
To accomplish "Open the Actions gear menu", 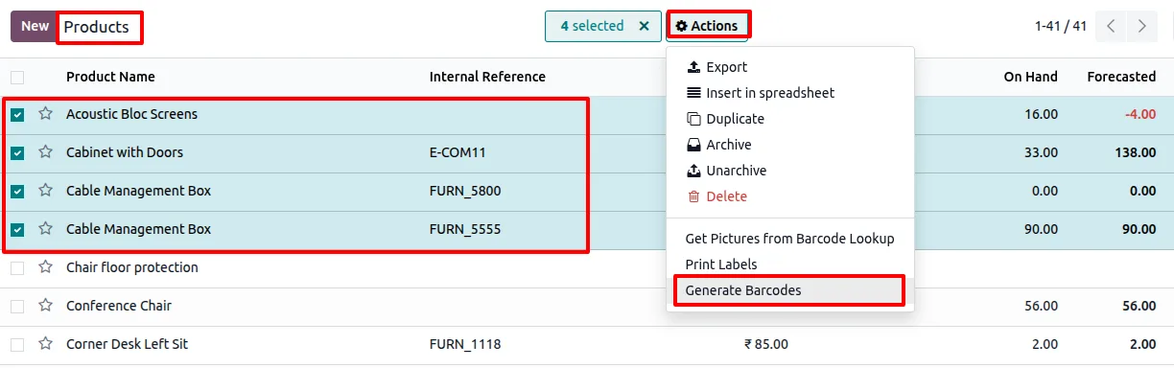I will click(x=708, y=26).
